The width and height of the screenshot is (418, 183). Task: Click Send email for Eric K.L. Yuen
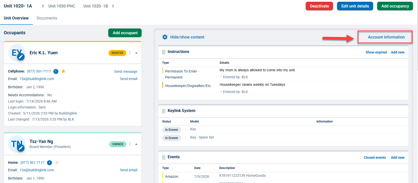[x=129, y=79]
